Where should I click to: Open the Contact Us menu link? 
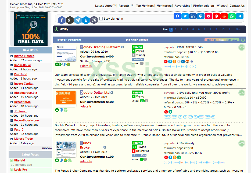(x=237, y=6)
